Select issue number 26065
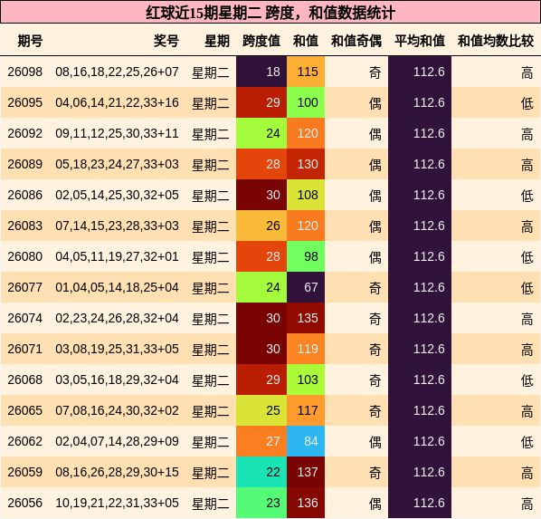The height and width of the screenshot is (519, 541). pos(24,410)
